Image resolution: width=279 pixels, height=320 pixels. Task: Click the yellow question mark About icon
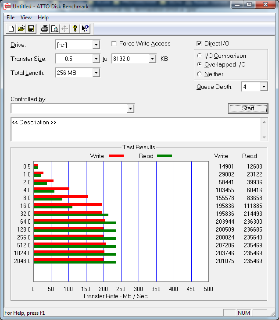[x=75, y=28]
